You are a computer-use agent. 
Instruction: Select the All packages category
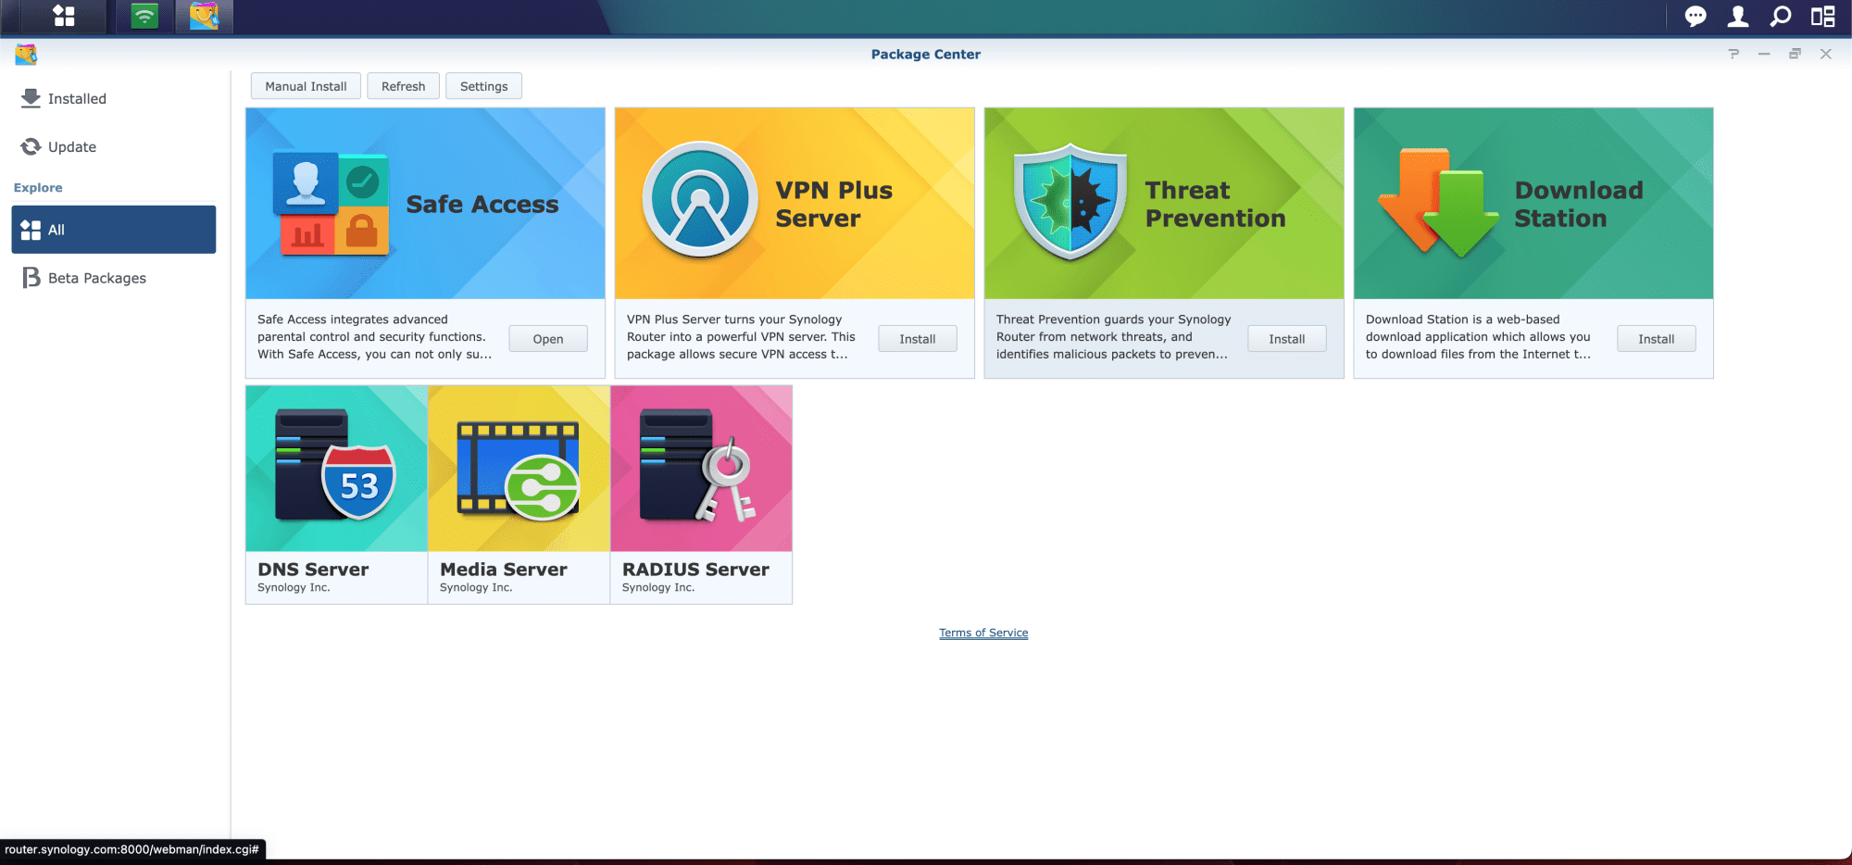[113, 230]
